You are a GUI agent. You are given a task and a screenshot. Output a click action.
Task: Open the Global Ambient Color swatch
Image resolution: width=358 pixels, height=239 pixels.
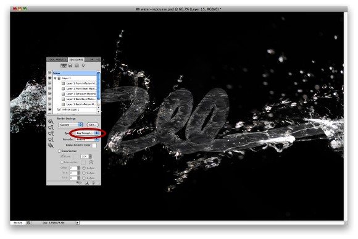click(x=94, y=145)
